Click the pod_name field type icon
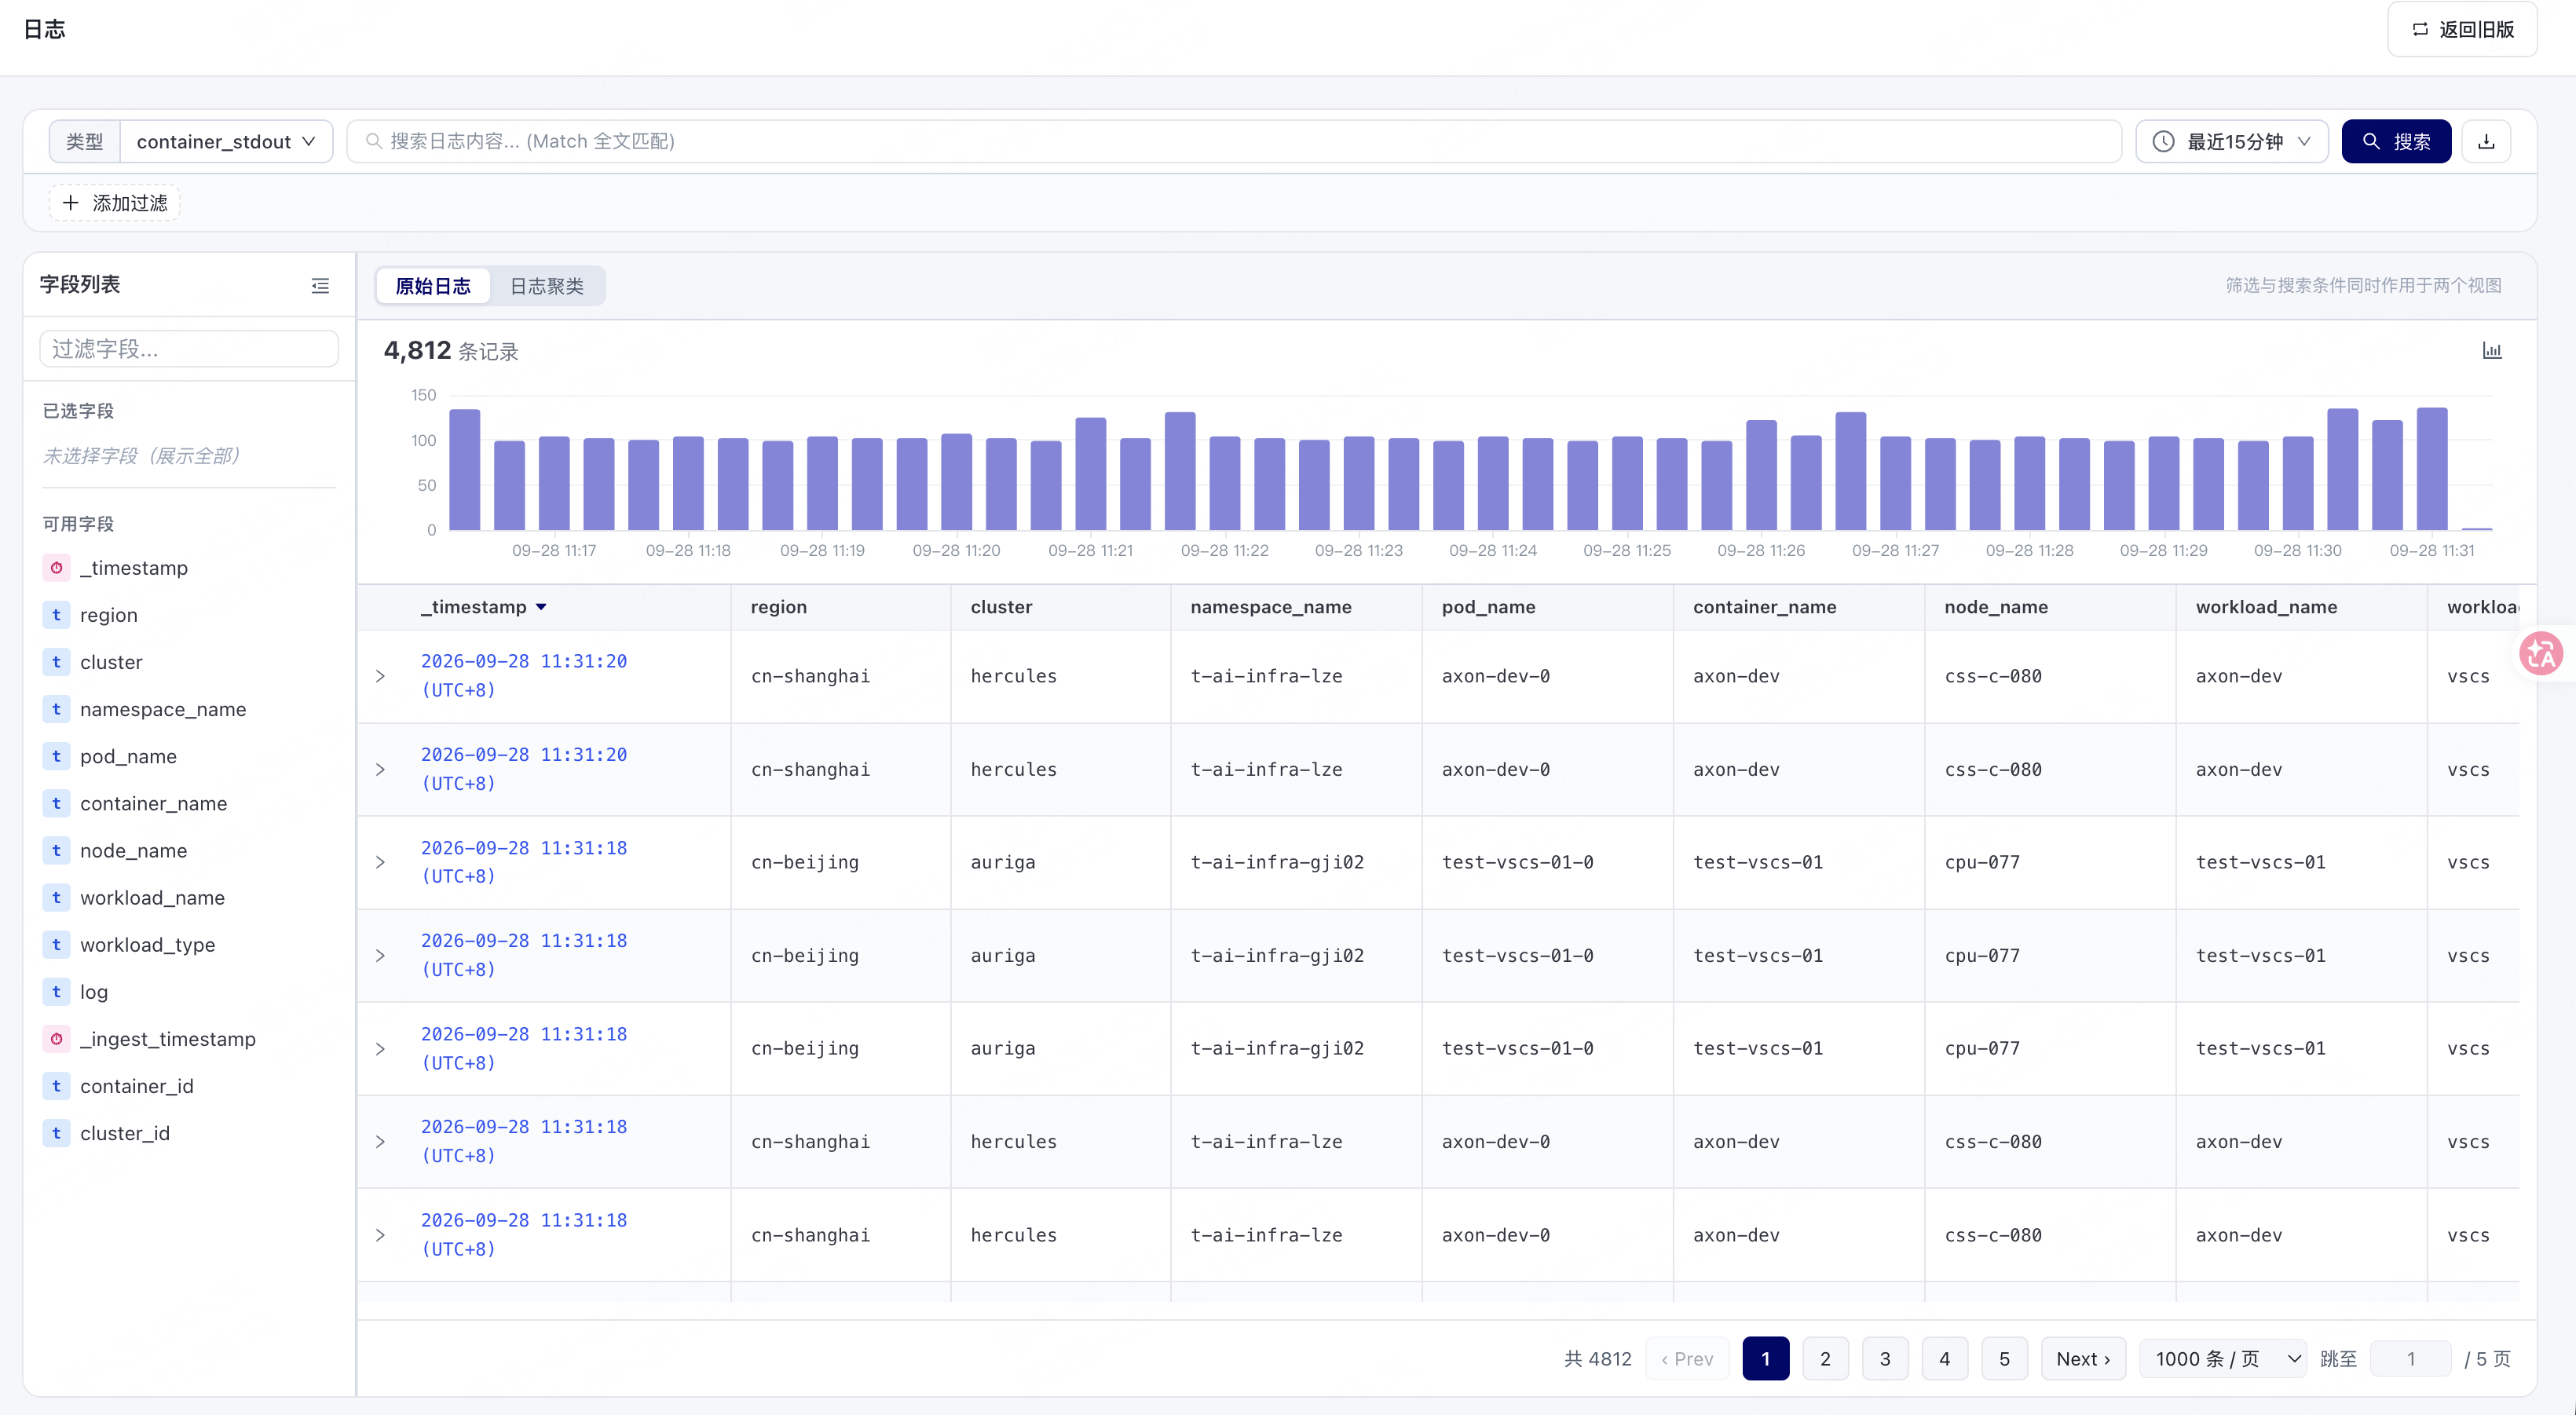2576x1415 pixels. [x=57, y=756]
